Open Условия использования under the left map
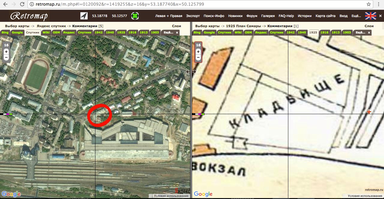The width and height of the screenshot is (384, 199). (x=171, y=196)
